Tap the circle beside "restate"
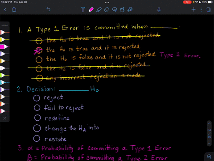 coord(37,139)
